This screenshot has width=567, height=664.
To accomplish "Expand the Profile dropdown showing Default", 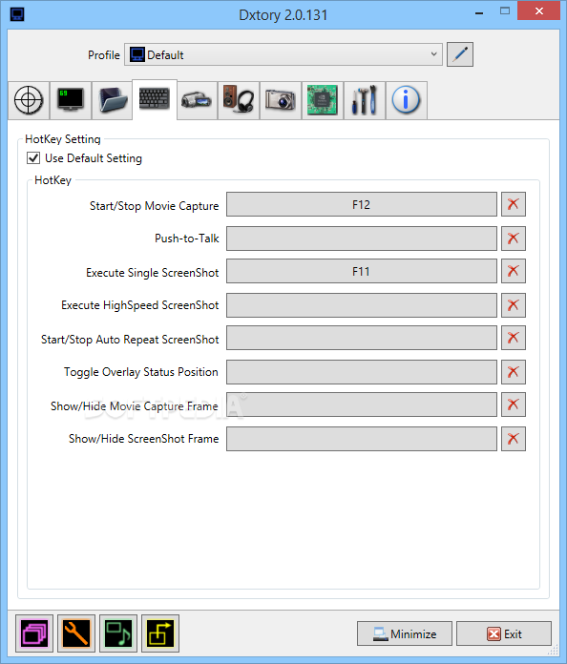I will click(x=283, y=54).
